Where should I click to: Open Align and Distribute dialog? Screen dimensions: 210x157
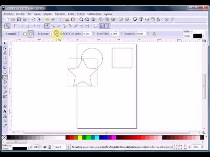click(x=158, y=19)
